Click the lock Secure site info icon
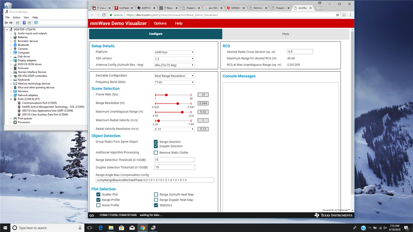Screen dimensions: 413x232 point(111,15)
